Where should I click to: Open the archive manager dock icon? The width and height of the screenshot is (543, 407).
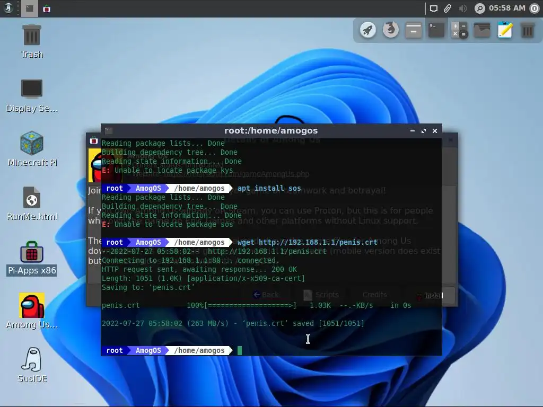pyautogui.click(x=413, y=30)
